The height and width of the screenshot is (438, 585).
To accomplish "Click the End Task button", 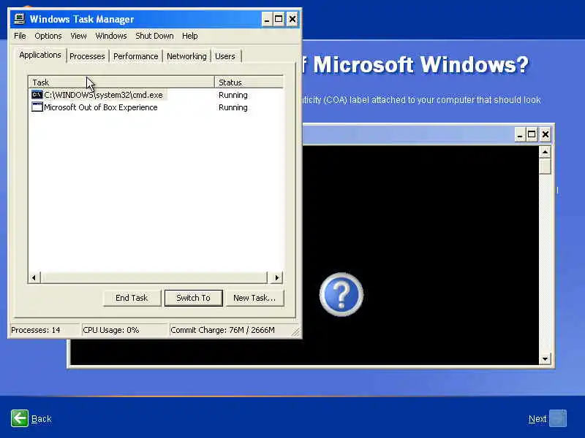I will tap(132, 298).
